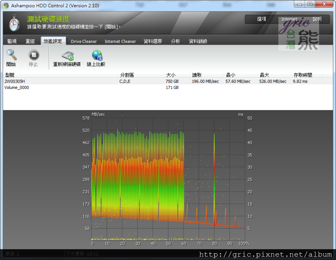The width and height of the screenshot is (336, 260).
Task: Click the 171 GB size cell
Action: point(172,87)
